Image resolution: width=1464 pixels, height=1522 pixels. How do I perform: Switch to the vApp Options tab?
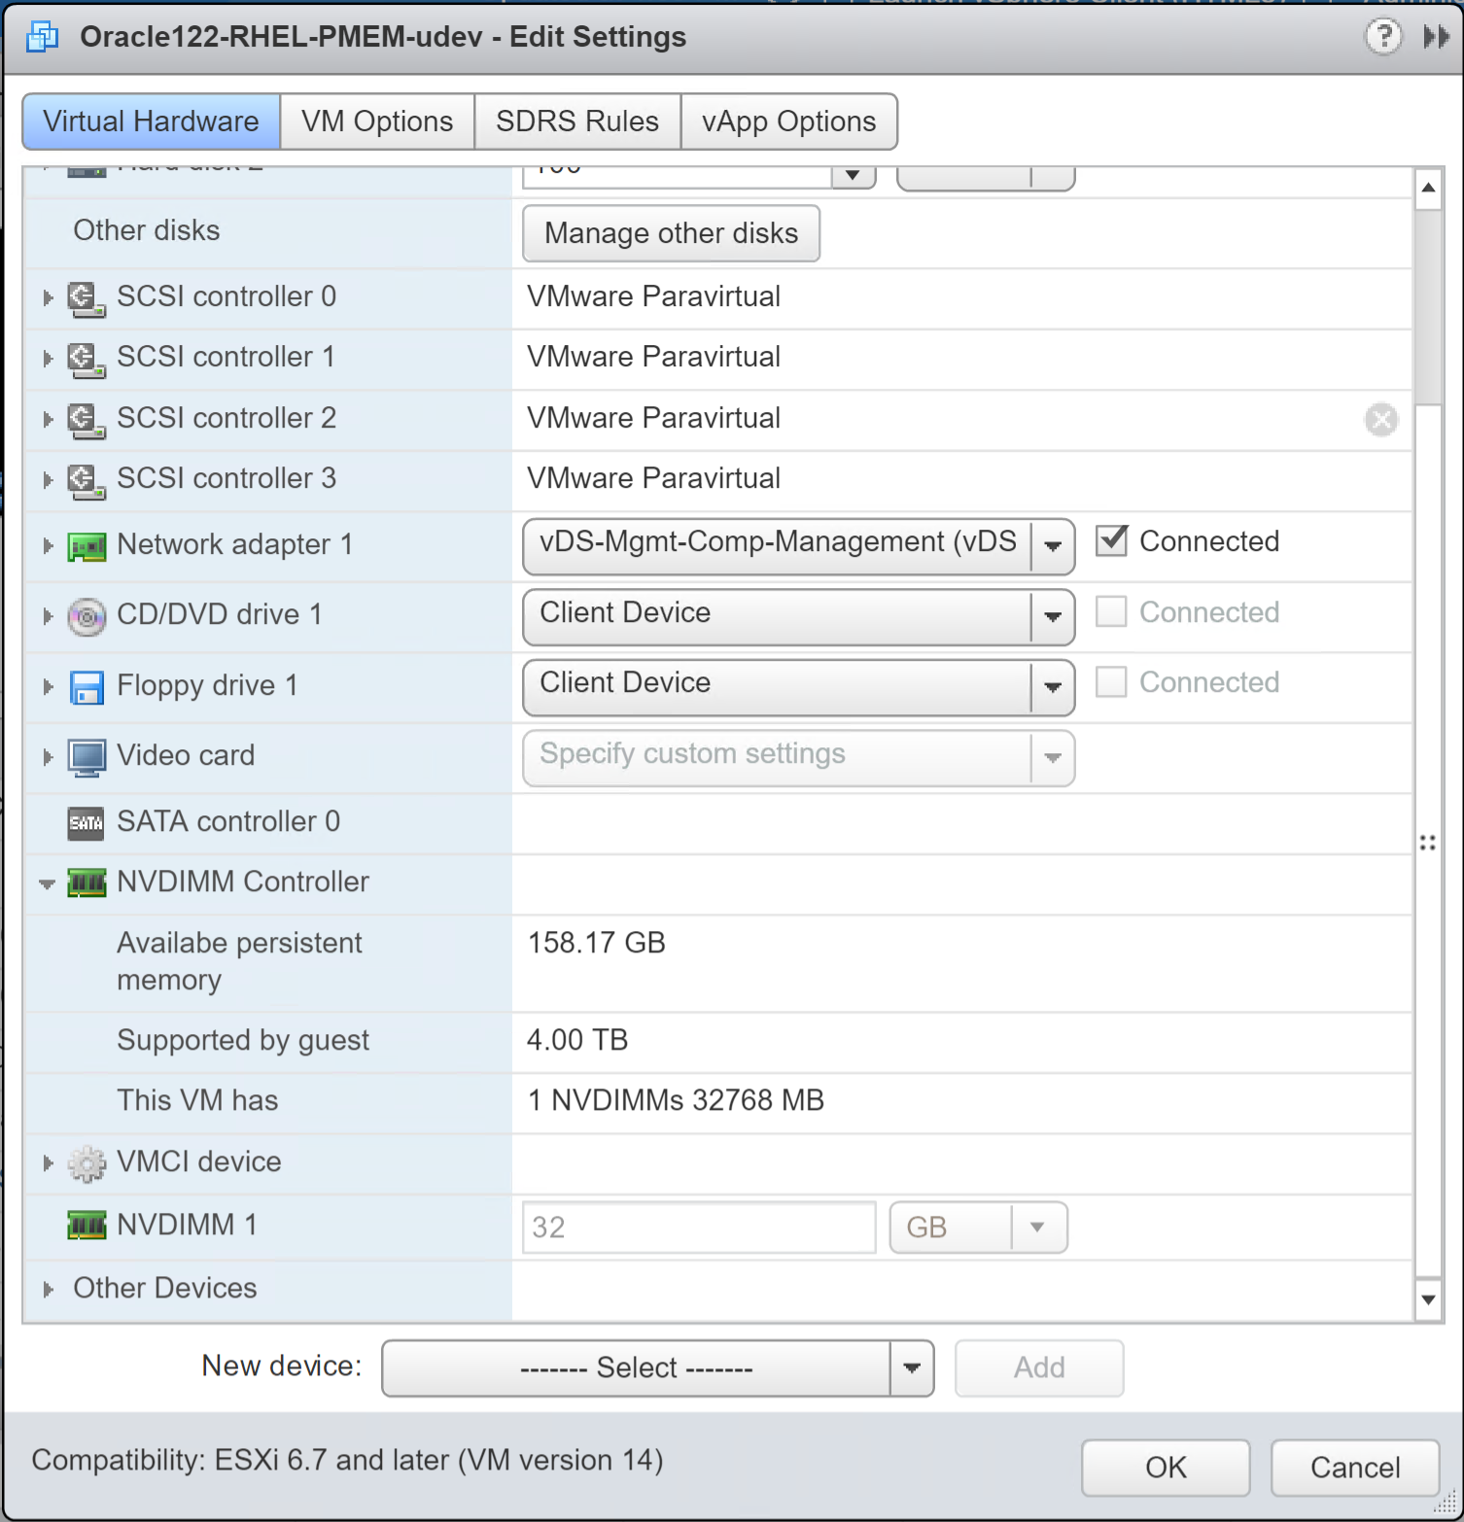(x=788, y=121)
